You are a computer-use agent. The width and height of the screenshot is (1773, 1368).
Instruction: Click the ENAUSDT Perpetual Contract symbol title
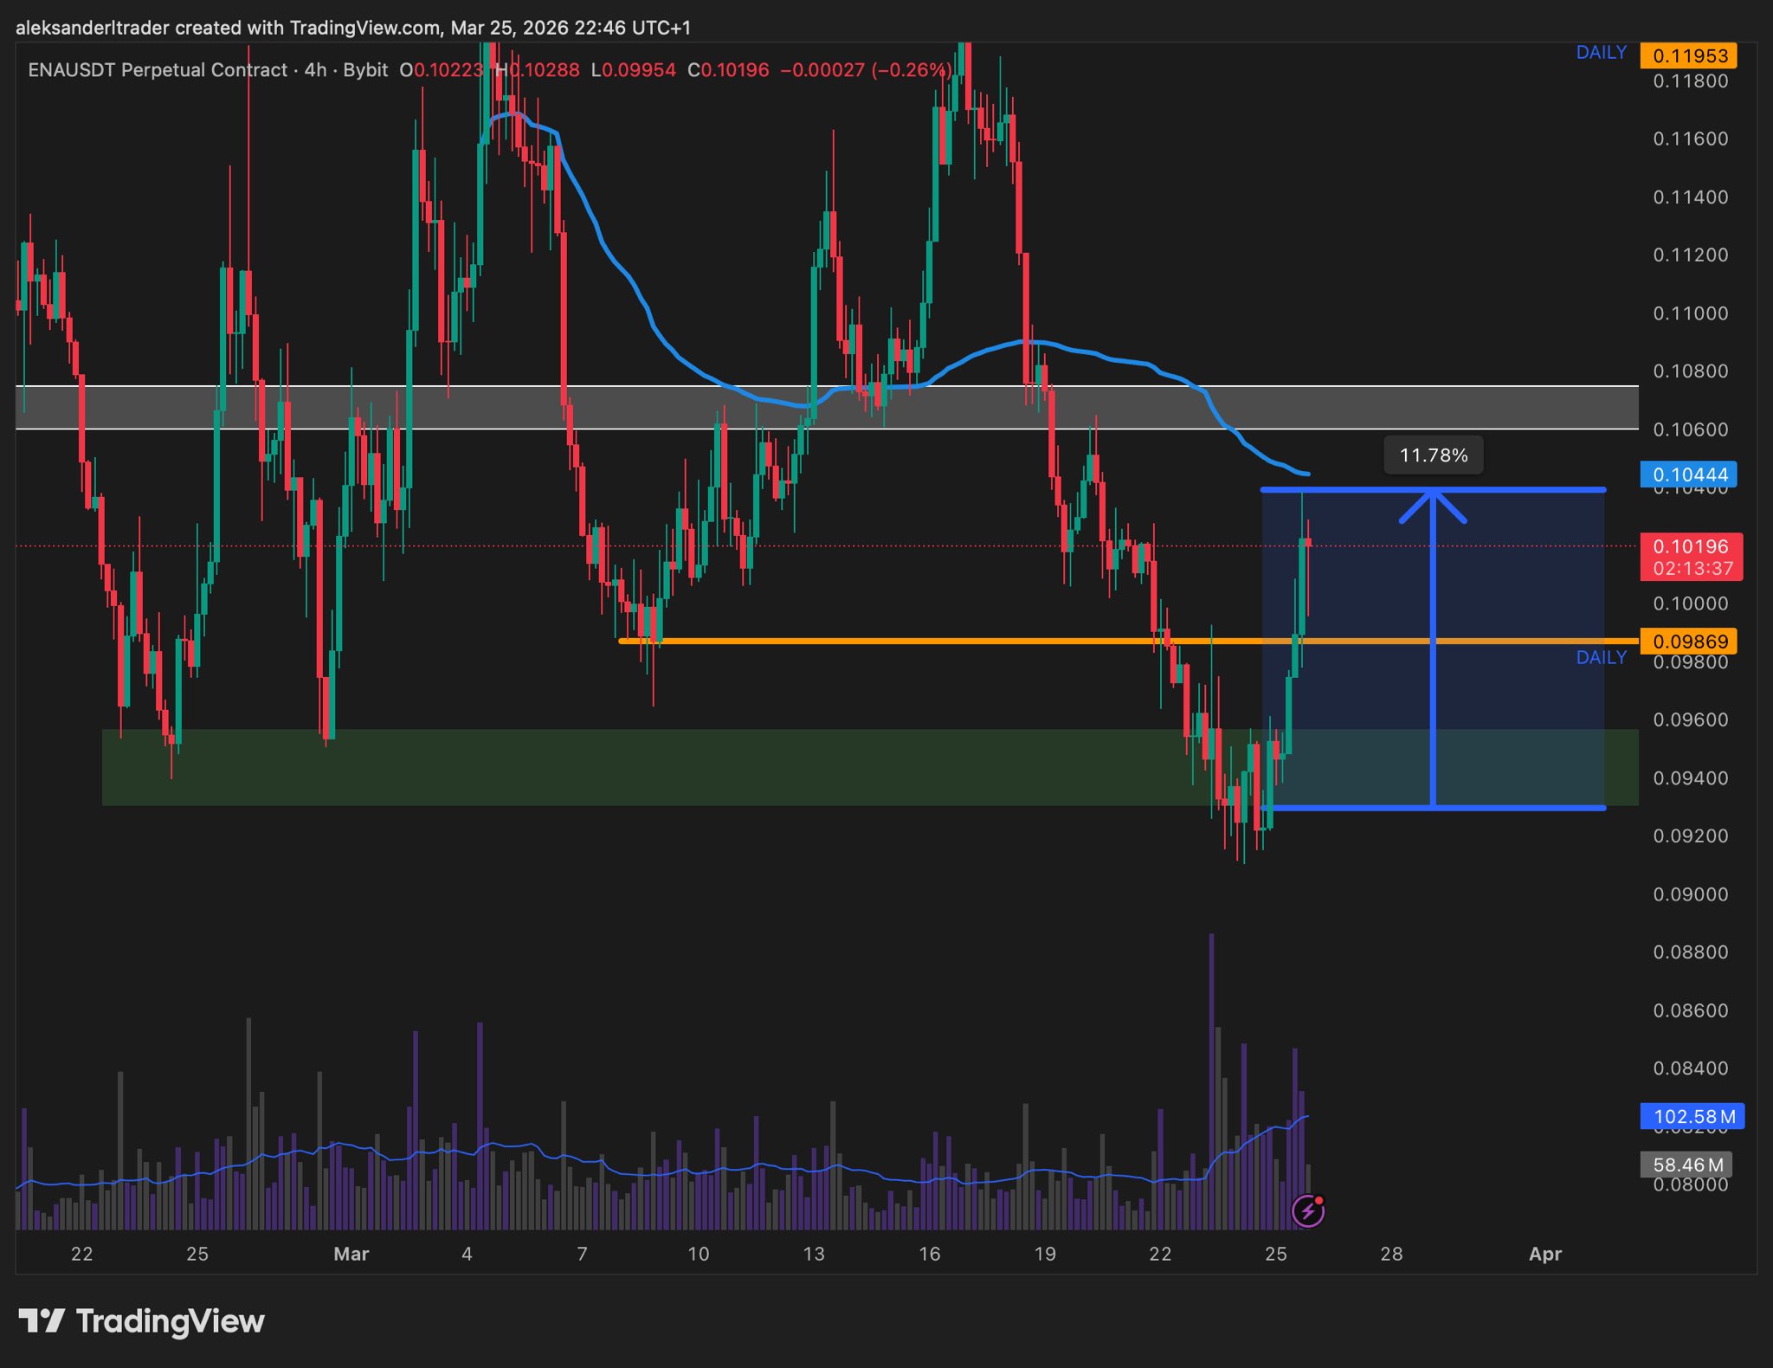[x=158, y=70]
